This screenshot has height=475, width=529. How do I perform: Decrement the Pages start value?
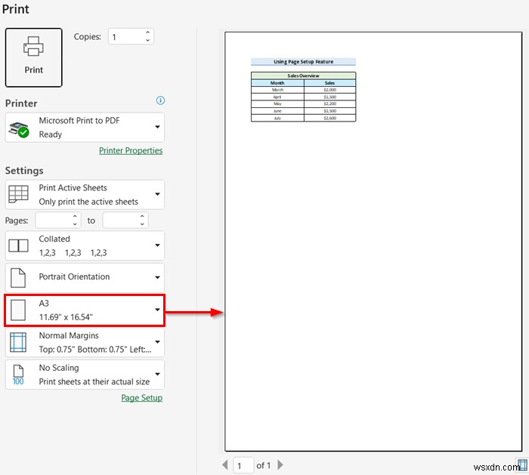coord(75,224)
